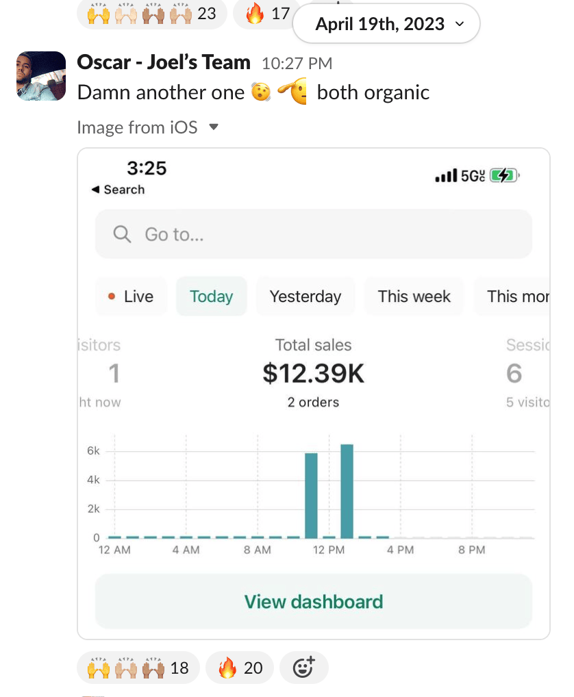The image size is (574, 697).
Task: Choose the This week filter
Action: [x=414, y=296]
